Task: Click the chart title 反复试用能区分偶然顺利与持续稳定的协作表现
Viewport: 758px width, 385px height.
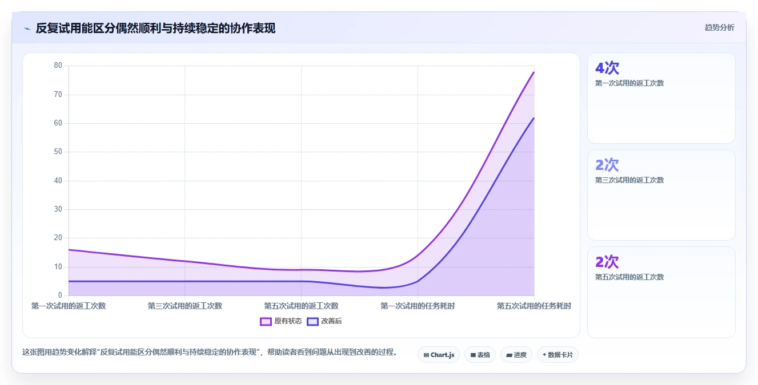Action: [x=155, y=28]
